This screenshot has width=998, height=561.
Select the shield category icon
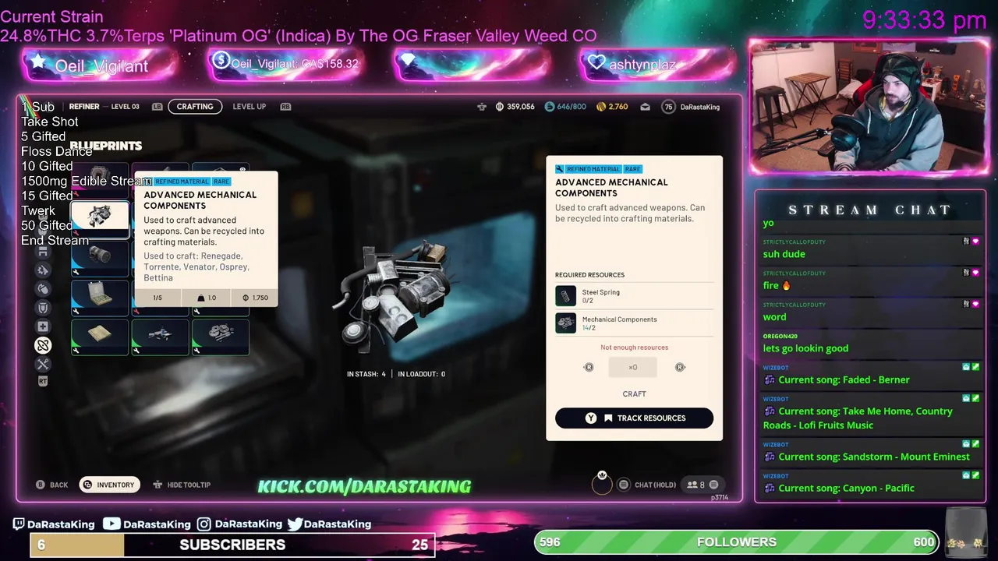(x=43, y=308)
